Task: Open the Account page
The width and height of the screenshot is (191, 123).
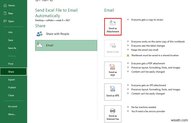Action: click(x=13, y=107)
